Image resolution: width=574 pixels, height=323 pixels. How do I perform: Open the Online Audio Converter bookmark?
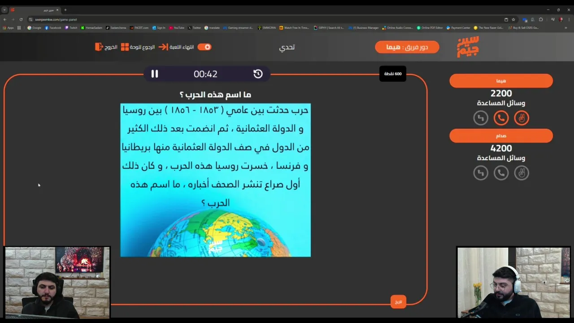(x=398, y=28)
